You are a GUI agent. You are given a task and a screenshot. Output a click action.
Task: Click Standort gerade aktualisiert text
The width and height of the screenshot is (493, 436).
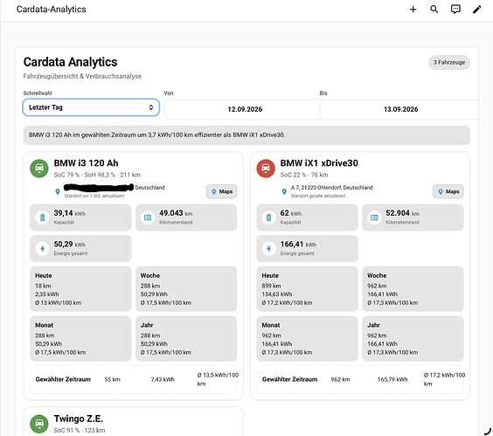point(318,196)
